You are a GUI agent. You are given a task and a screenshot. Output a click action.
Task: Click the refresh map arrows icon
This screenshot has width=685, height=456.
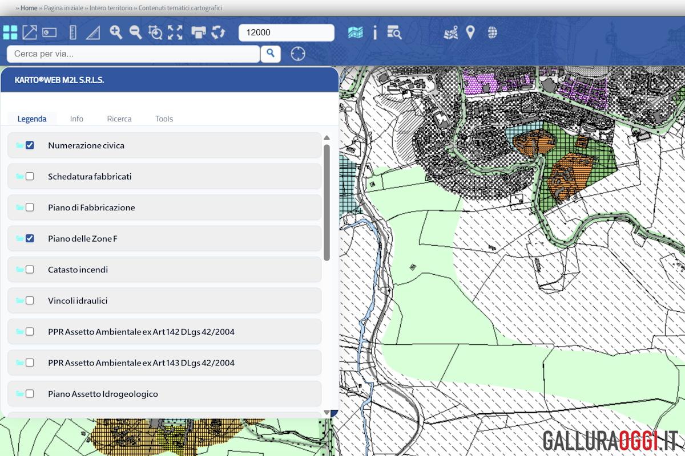[218, 32]
